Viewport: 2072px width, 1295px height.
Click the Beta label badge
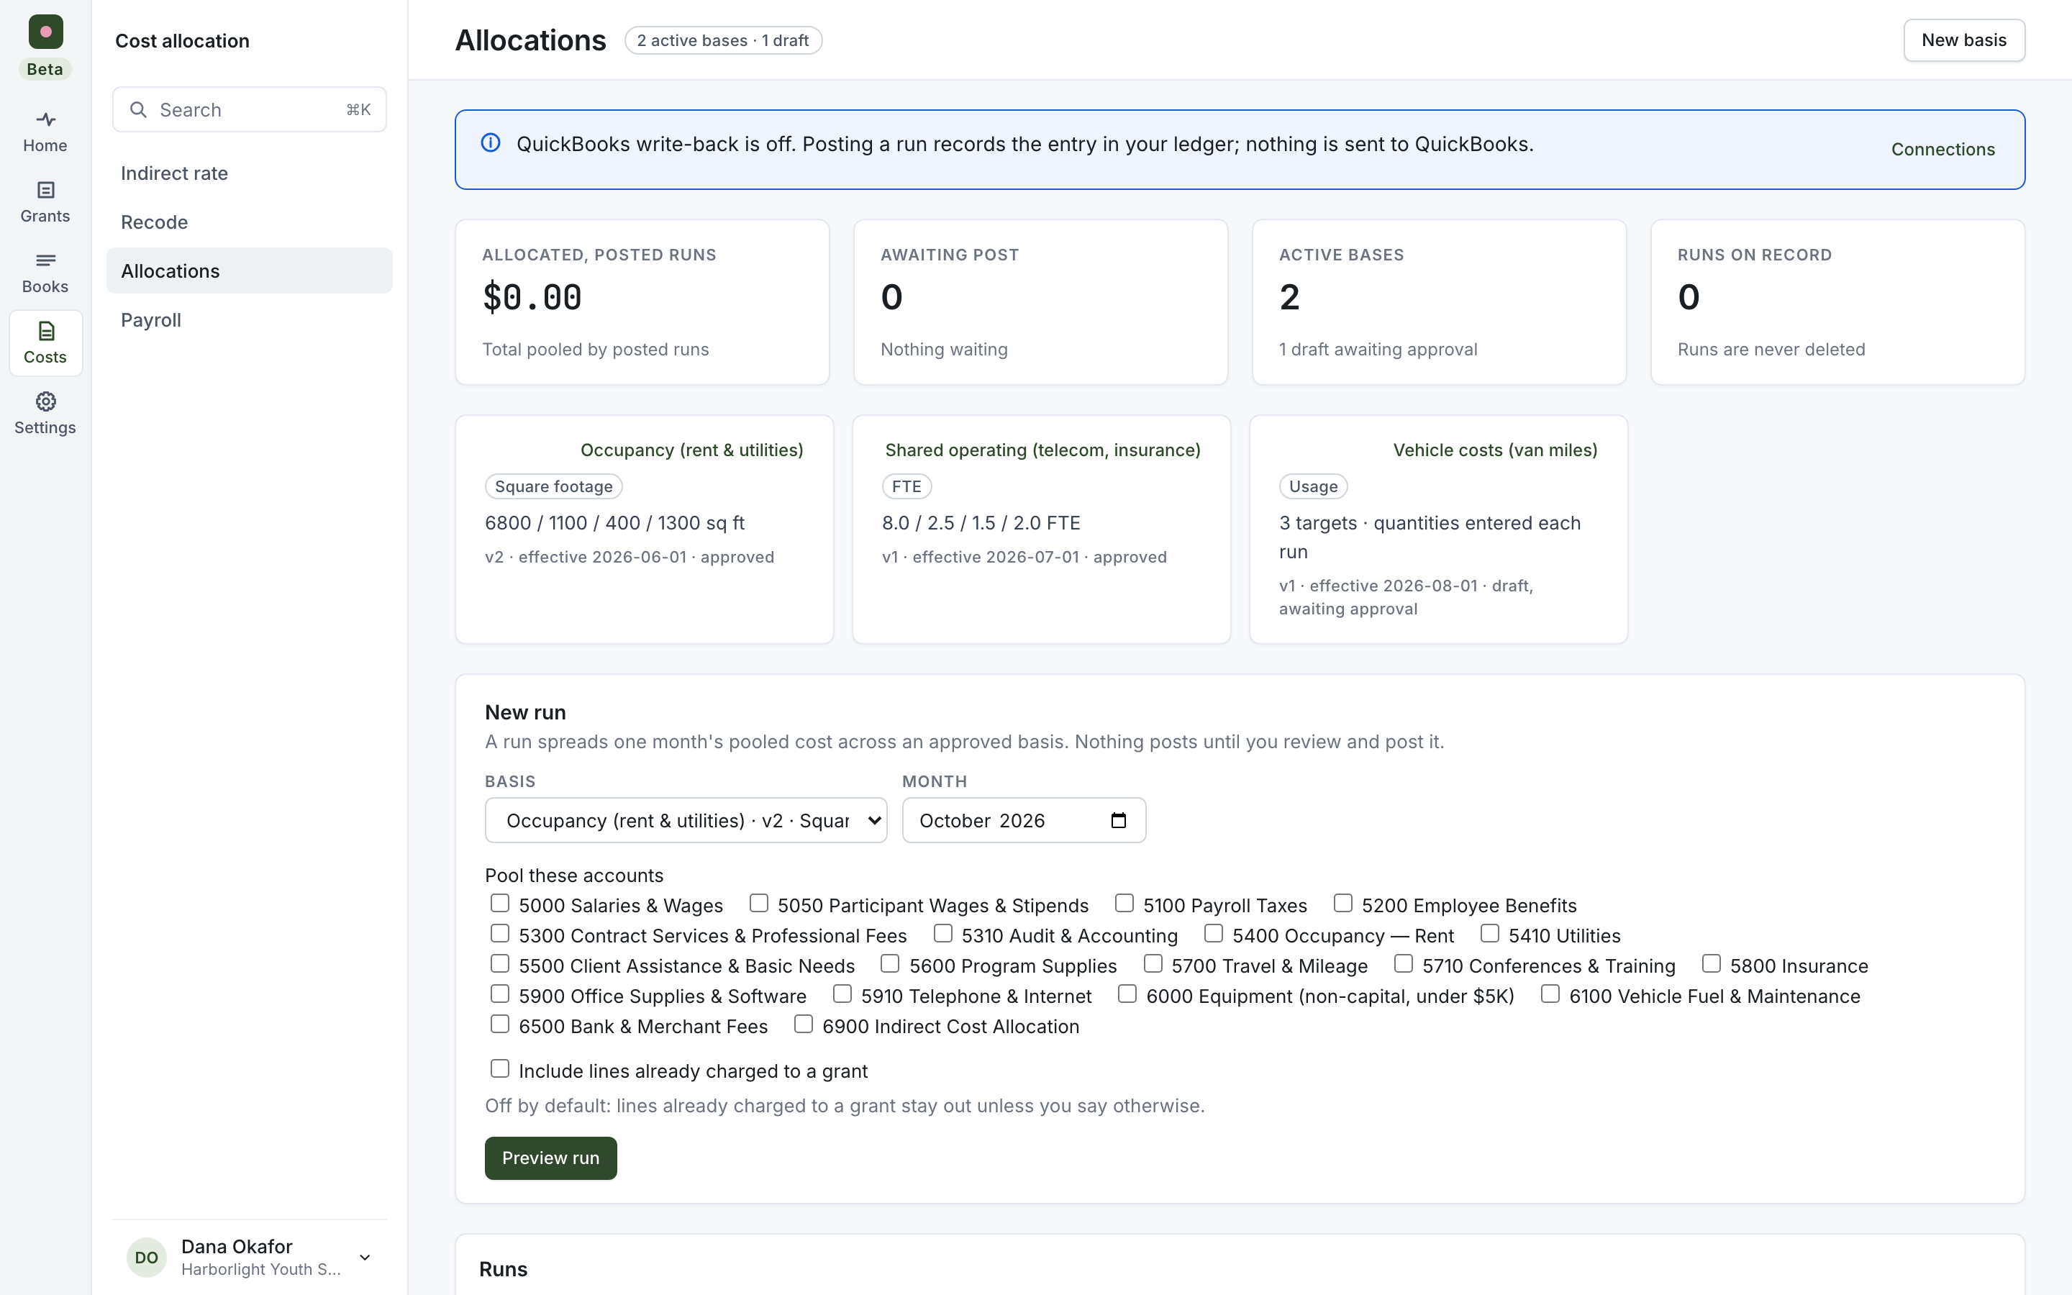(x=45, y=69)
